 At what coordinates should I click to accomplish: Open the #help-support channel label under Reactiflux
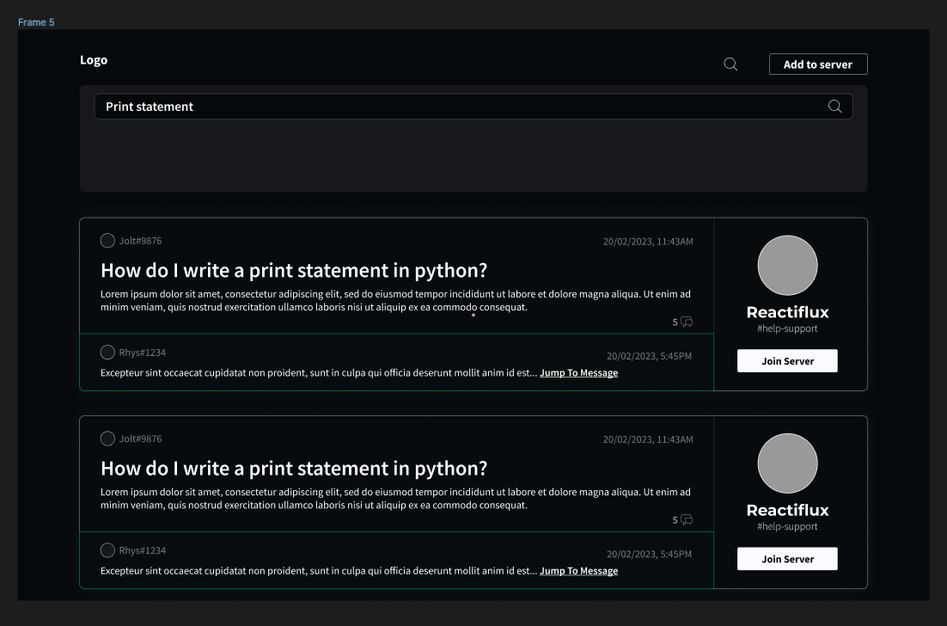click(x=787, y=328)
